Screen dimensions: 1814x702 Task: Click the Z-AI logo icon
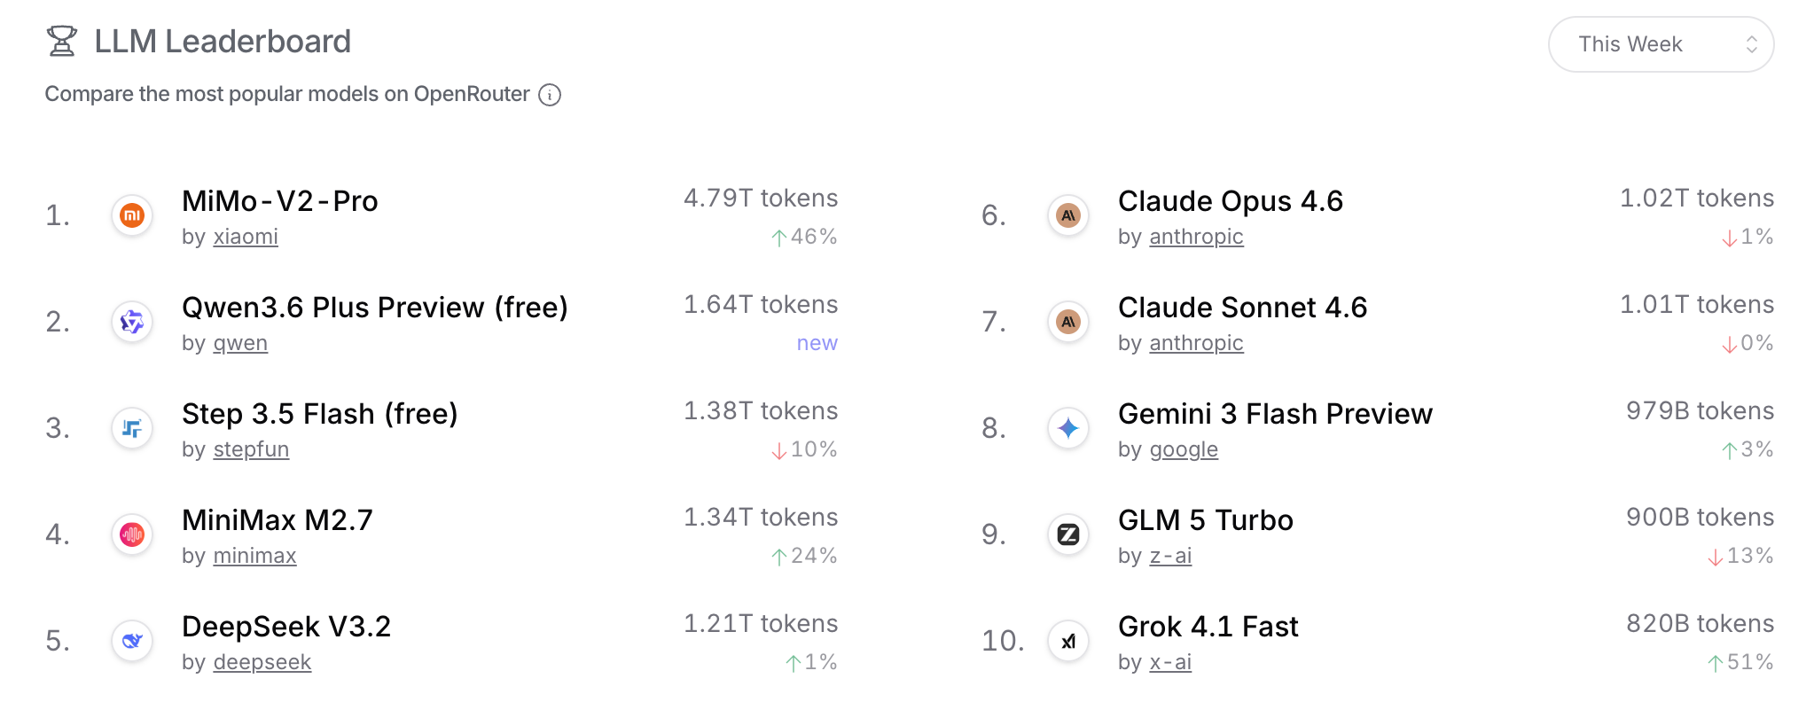(1068, 534)
